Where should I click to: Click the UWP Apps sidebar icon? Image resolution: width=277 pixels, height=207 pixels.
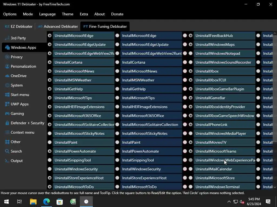point(7,104)
